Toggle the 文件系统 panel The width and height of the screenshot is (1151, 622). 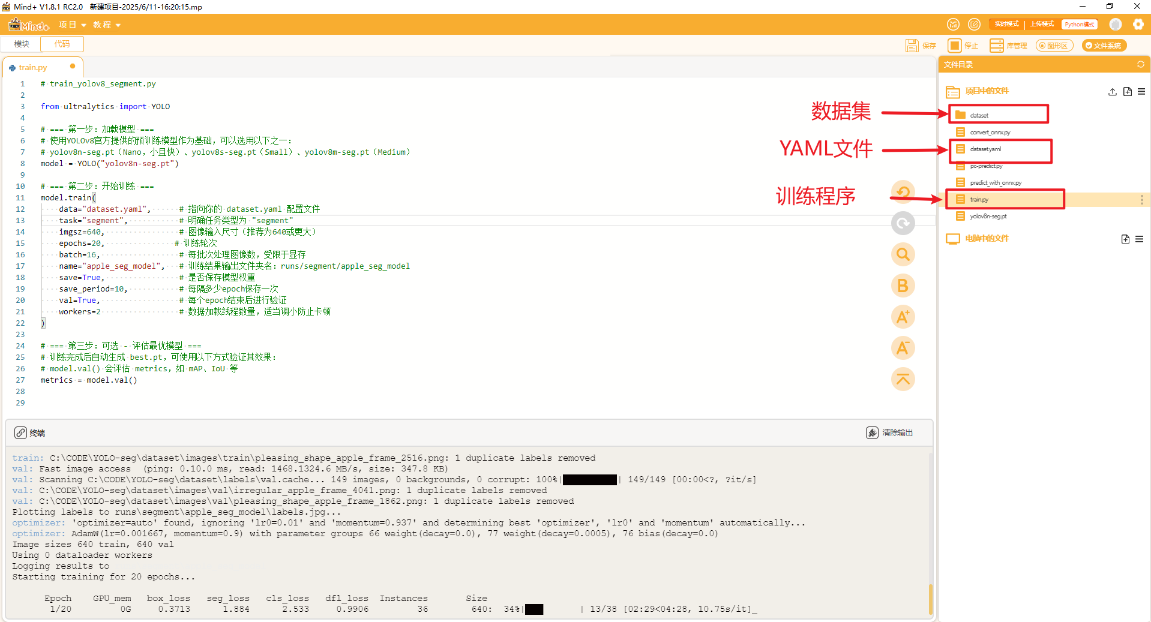pyautogui.click(x=1104, y=46)
